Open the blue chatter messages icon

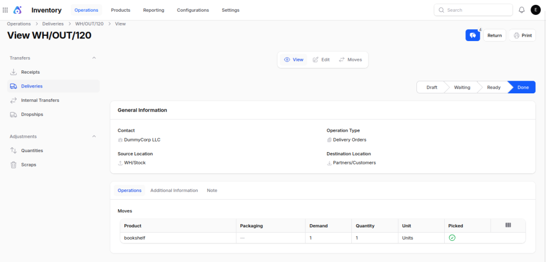pyautogui.click(x=472, y=35)
